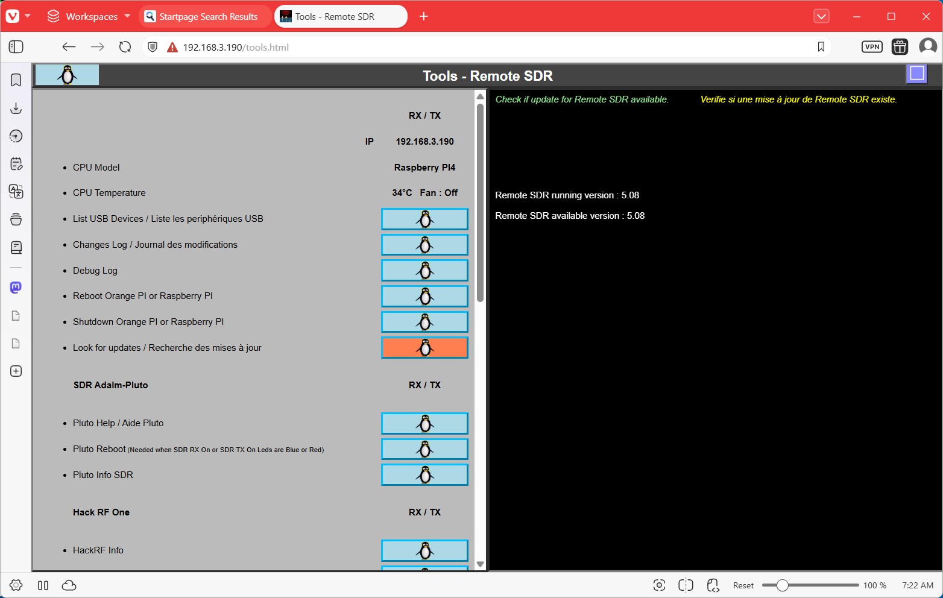The height and width of the screenshot is (598, 943).
Task: Select the SDR Adalm-Pluto heading
Action: coord(110,385)
